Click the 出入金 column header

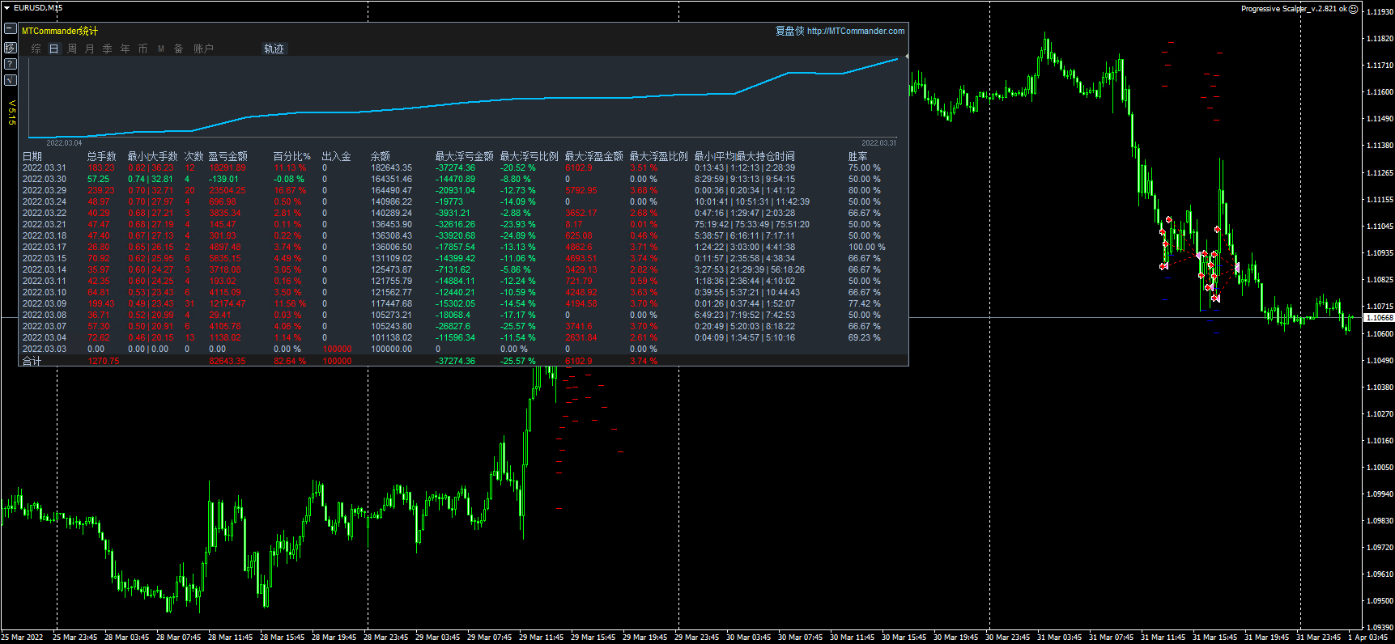pos(336,156)
